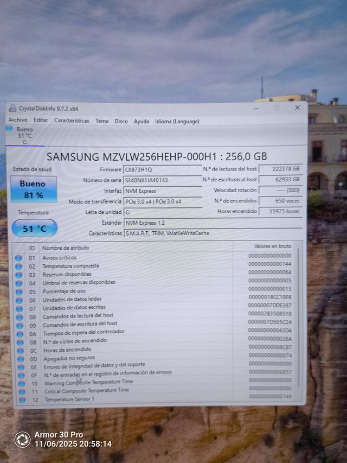Click the status circle for Unidades de datos leídas

(19, 300)
